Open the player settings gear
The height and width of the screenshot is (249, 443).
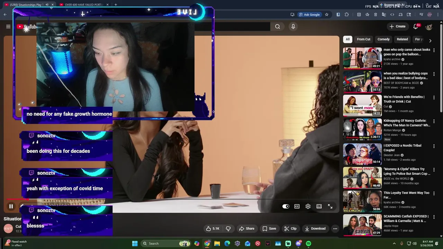pyautogui.click(x=308, y=206)
